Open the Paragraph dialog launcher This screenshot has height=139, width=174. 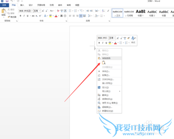coord(109,21)
